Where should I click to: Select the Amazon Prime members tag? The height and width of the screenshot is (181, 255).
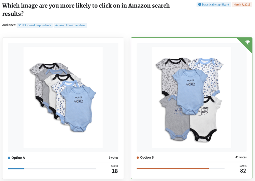(x=70, y=26)
